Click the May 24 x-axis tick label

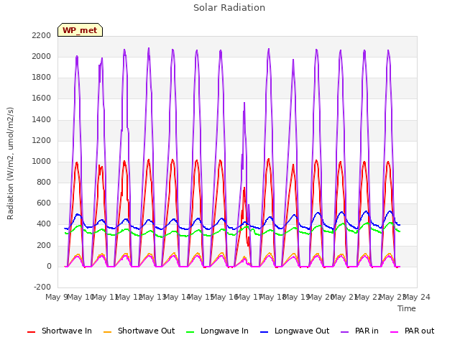[417, 297]
